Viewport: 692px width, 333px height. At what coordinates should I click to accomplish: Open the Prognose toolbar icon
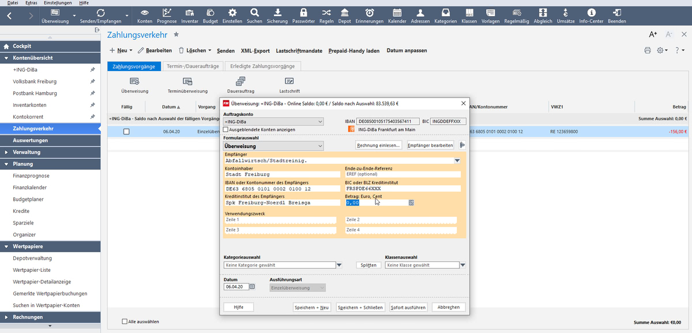point(167,13)
